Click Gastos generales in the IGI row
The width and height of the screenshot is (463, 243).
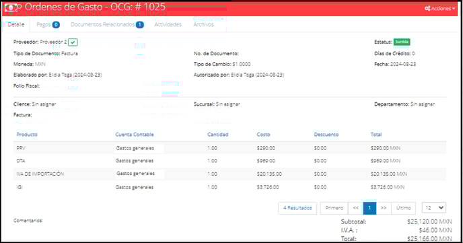pos(135,187)
